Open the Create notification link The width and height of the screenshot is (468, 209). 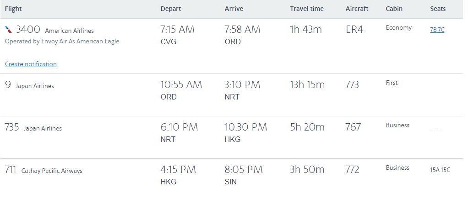(x=31, y=64)
